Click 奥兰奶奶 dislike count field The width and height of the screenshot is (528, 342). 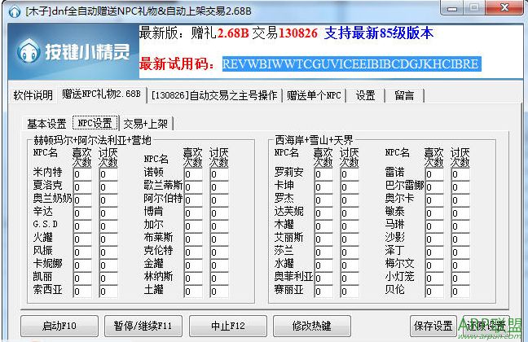pos(108,200)
